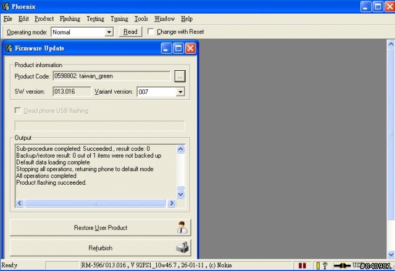Image resolution: width=395 pixels, height=271 pixels.
Task: Click the flashing progress bar
Action: click(x=100, y=126)
